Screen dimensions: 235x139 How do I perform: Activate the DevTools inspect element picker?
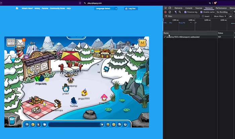point(166,8)
